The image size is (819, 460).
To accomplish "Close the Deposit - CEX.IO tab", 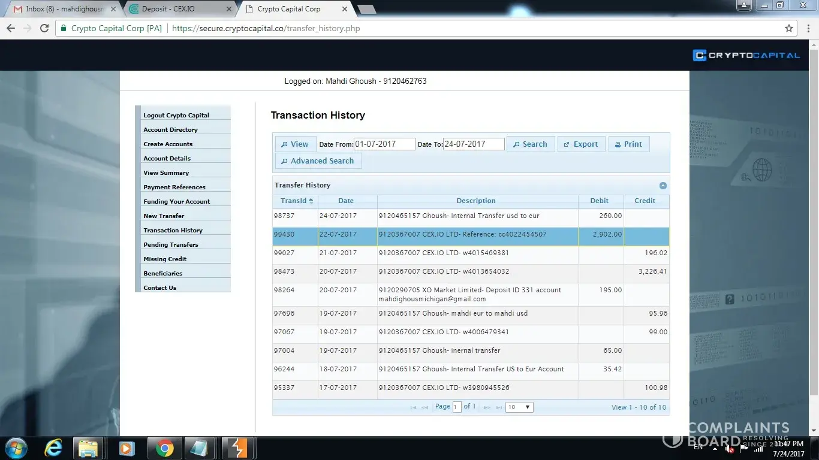I will tap(230, 9).
